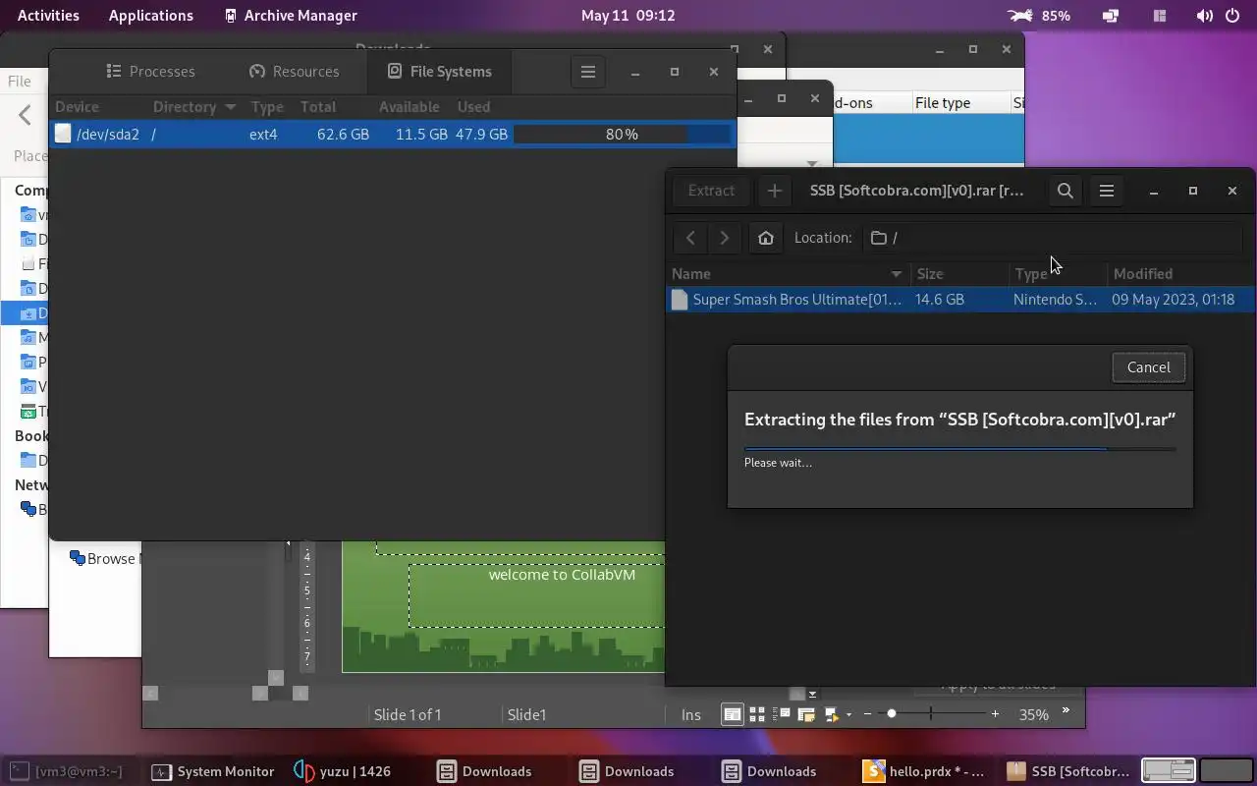Open the hello.prdx taskbar button
Image resolution: width=1257 pixels, height=786 pixels.
pos(924,771)
